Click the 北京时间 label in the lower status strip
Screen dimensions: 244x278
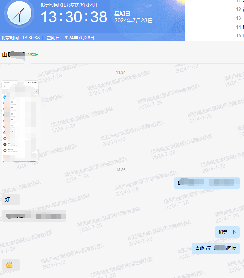pyautogui.click(x=10, y=38)
